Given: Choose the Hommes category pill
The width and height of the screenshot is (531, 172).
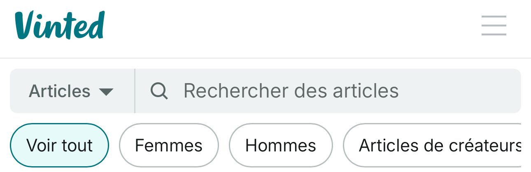Looking at the screenshot, I should [x=281, y=145].
